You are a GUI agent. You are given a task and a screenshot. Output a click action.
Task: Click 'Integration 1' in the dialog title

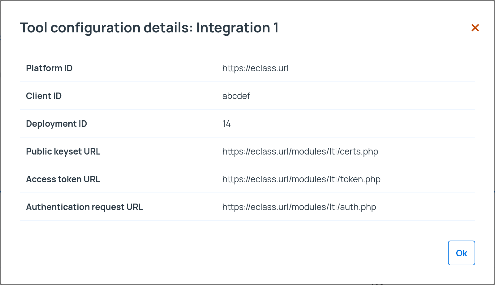tap(237, 28)
